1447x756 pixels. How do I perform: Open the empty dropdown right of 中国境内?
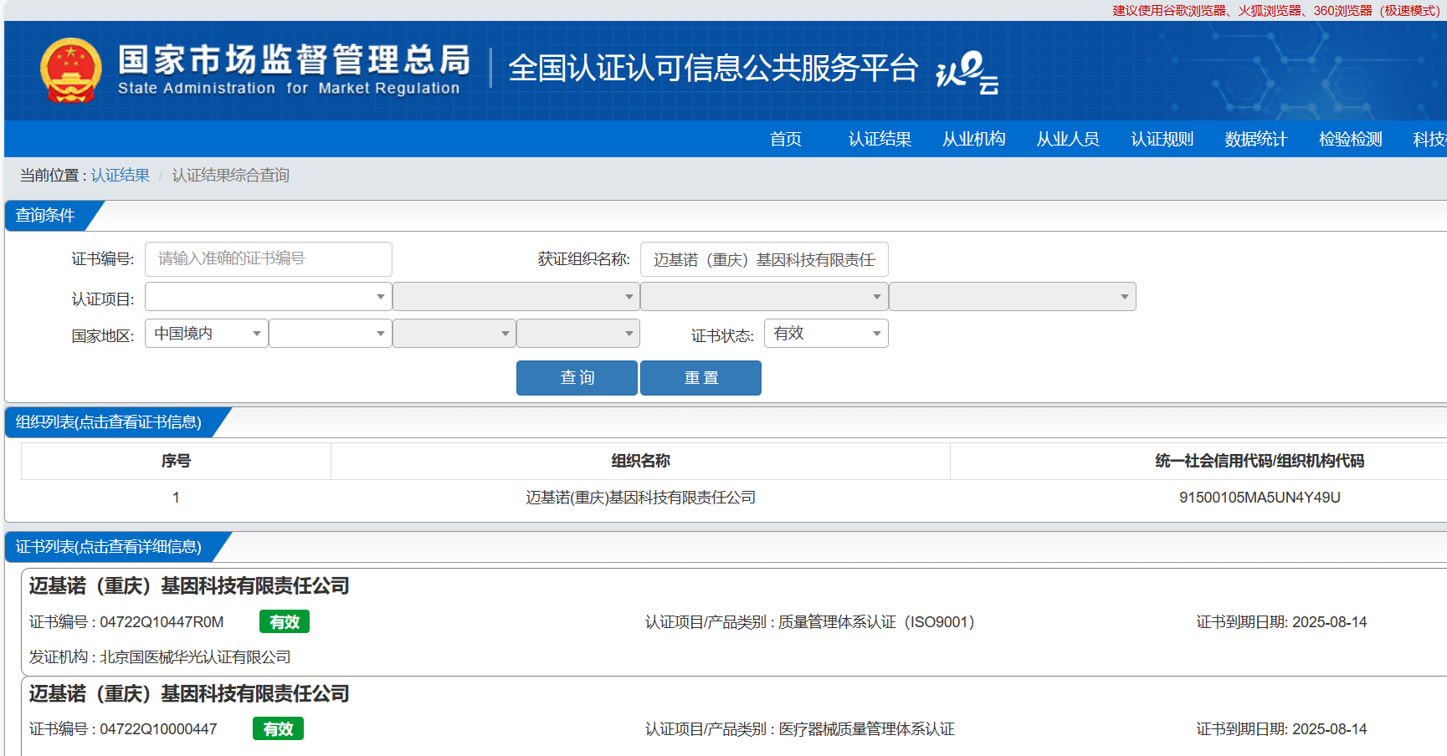click(x=331, y=334)
